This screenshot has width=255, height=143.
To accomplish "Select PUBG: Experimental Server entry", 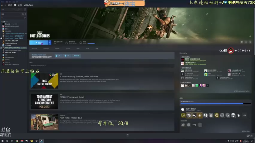I will (12, 50).
